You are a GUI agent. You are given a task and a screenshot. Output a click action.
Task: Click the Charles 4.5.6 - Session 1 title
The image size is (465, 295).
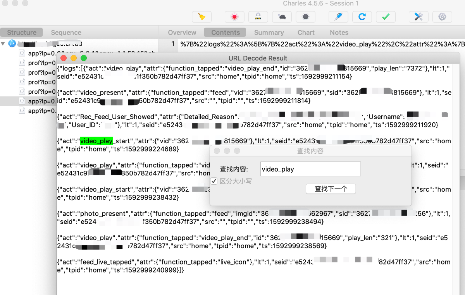pos(321,3)
